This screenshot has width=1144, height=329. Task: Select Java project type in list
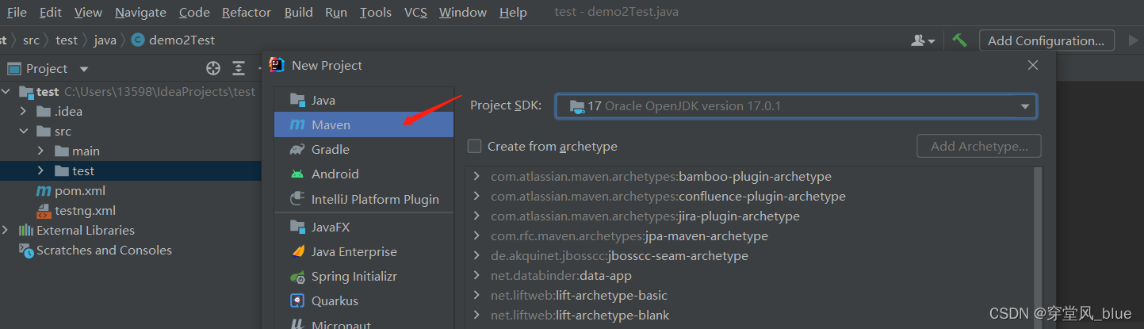pos(364,100)
